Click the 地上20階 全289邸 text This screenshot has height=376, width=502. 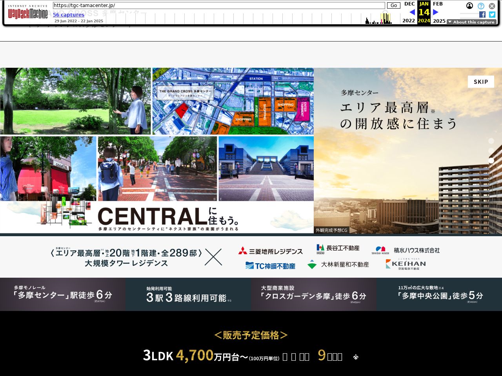pos(126,253)
